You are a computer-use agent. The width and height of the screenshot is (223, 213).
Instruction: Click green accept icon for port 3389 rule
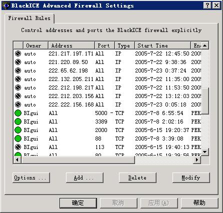[18, 121]
